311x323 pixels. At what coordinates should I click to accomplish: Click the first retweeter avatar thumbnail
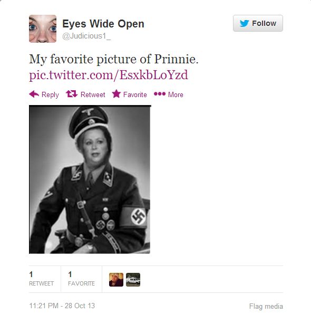coord(116,280)
